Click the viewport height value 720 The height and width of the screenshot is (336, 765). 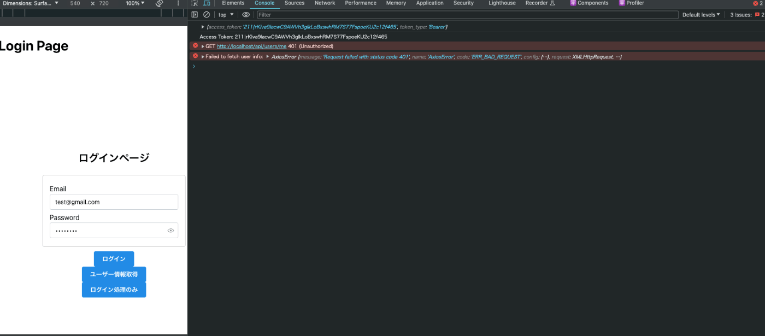click(104, 3)
